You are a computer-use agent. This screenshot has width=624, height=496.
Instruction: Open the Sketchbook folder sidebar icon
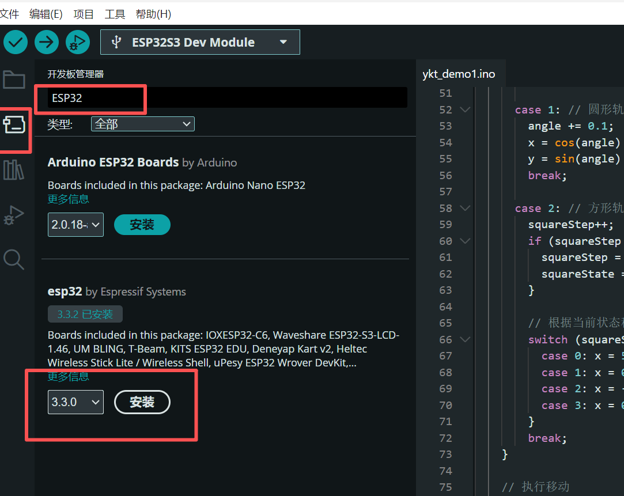point(14,79)
